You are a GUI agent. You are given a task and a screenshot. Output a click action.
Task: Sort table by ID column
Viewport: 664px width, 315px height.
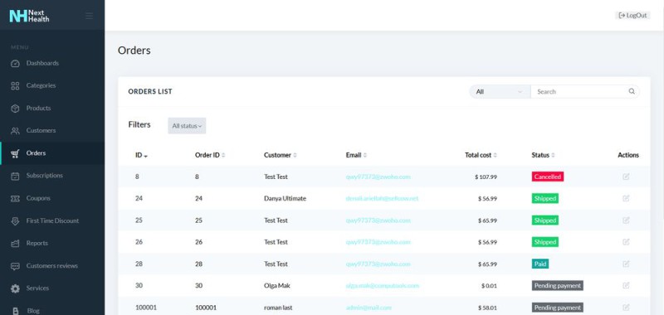[141, 155]
